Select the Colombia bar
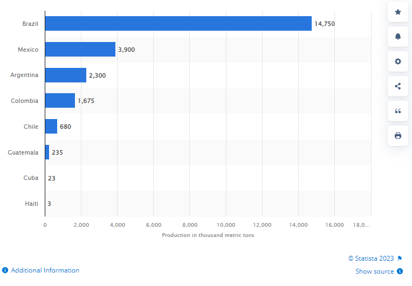Screen dimensions: 412x286 click(x=60, y=101)
